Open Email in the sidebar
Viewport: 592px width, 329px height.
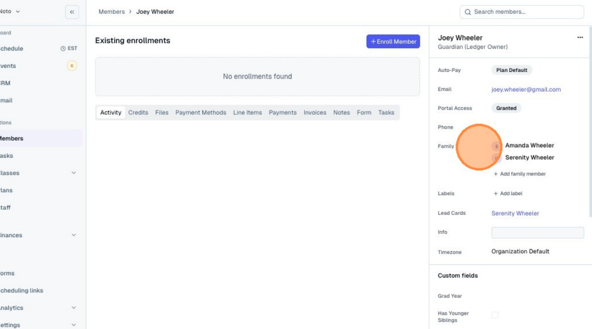click(6, 100)
